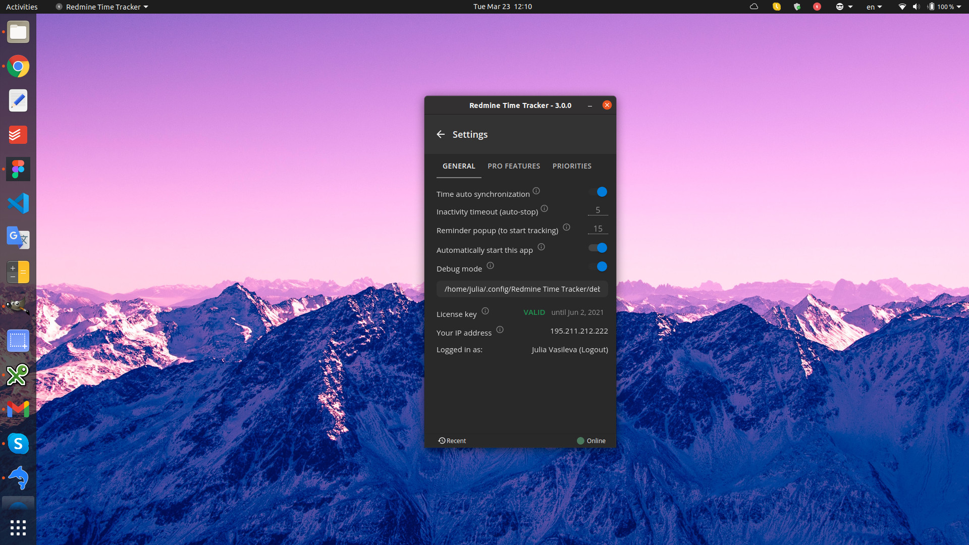Click the cloud icon in the top bar
Screen dimensions: 969x545
(x=754, y=7)
